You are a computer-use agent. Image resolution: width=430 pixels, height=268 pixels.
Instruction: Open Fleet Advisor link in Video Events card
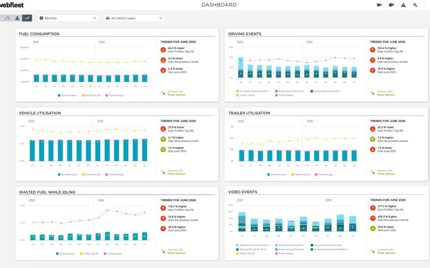click(x=386, y=253)
